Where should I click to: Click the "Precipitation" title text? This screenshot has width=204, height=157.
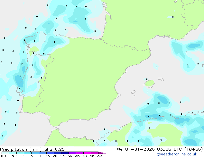(14, 149)
